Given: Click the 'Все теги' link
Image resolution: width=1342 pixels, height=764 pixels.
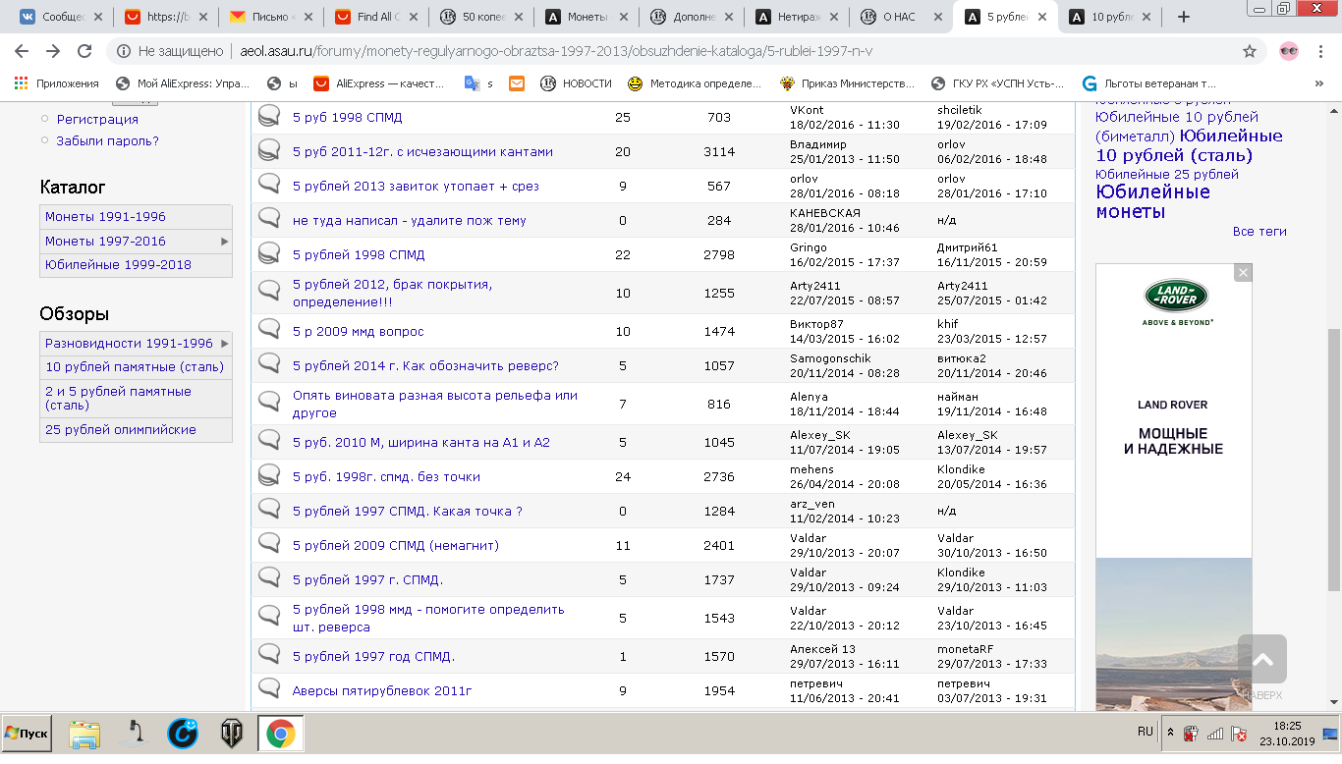Looking at the screenshot, I should tap(1258, 232).
